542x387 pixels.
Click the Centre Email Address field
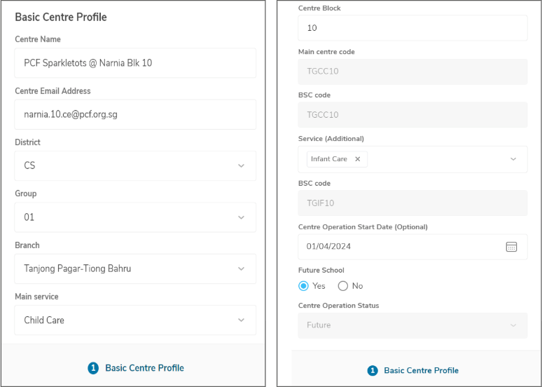[135, 114]
